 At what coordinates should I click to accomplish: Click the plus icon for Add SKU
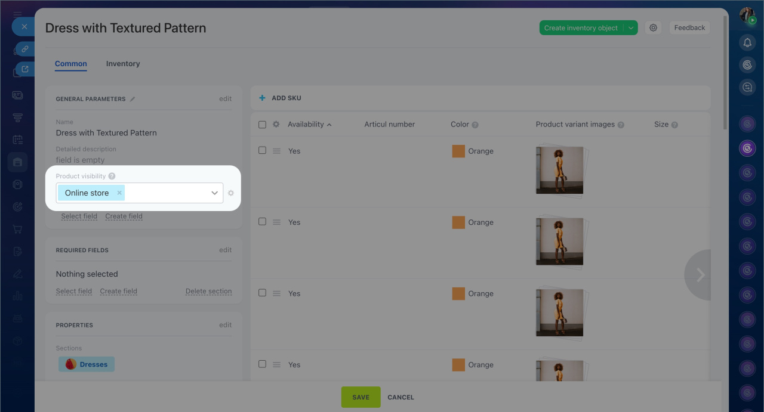[262, 98]
